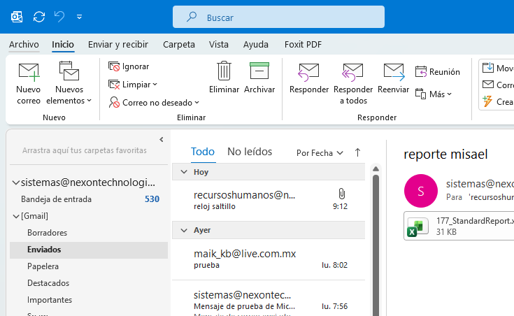Click the Undo arrow icon

pos(59,16)
